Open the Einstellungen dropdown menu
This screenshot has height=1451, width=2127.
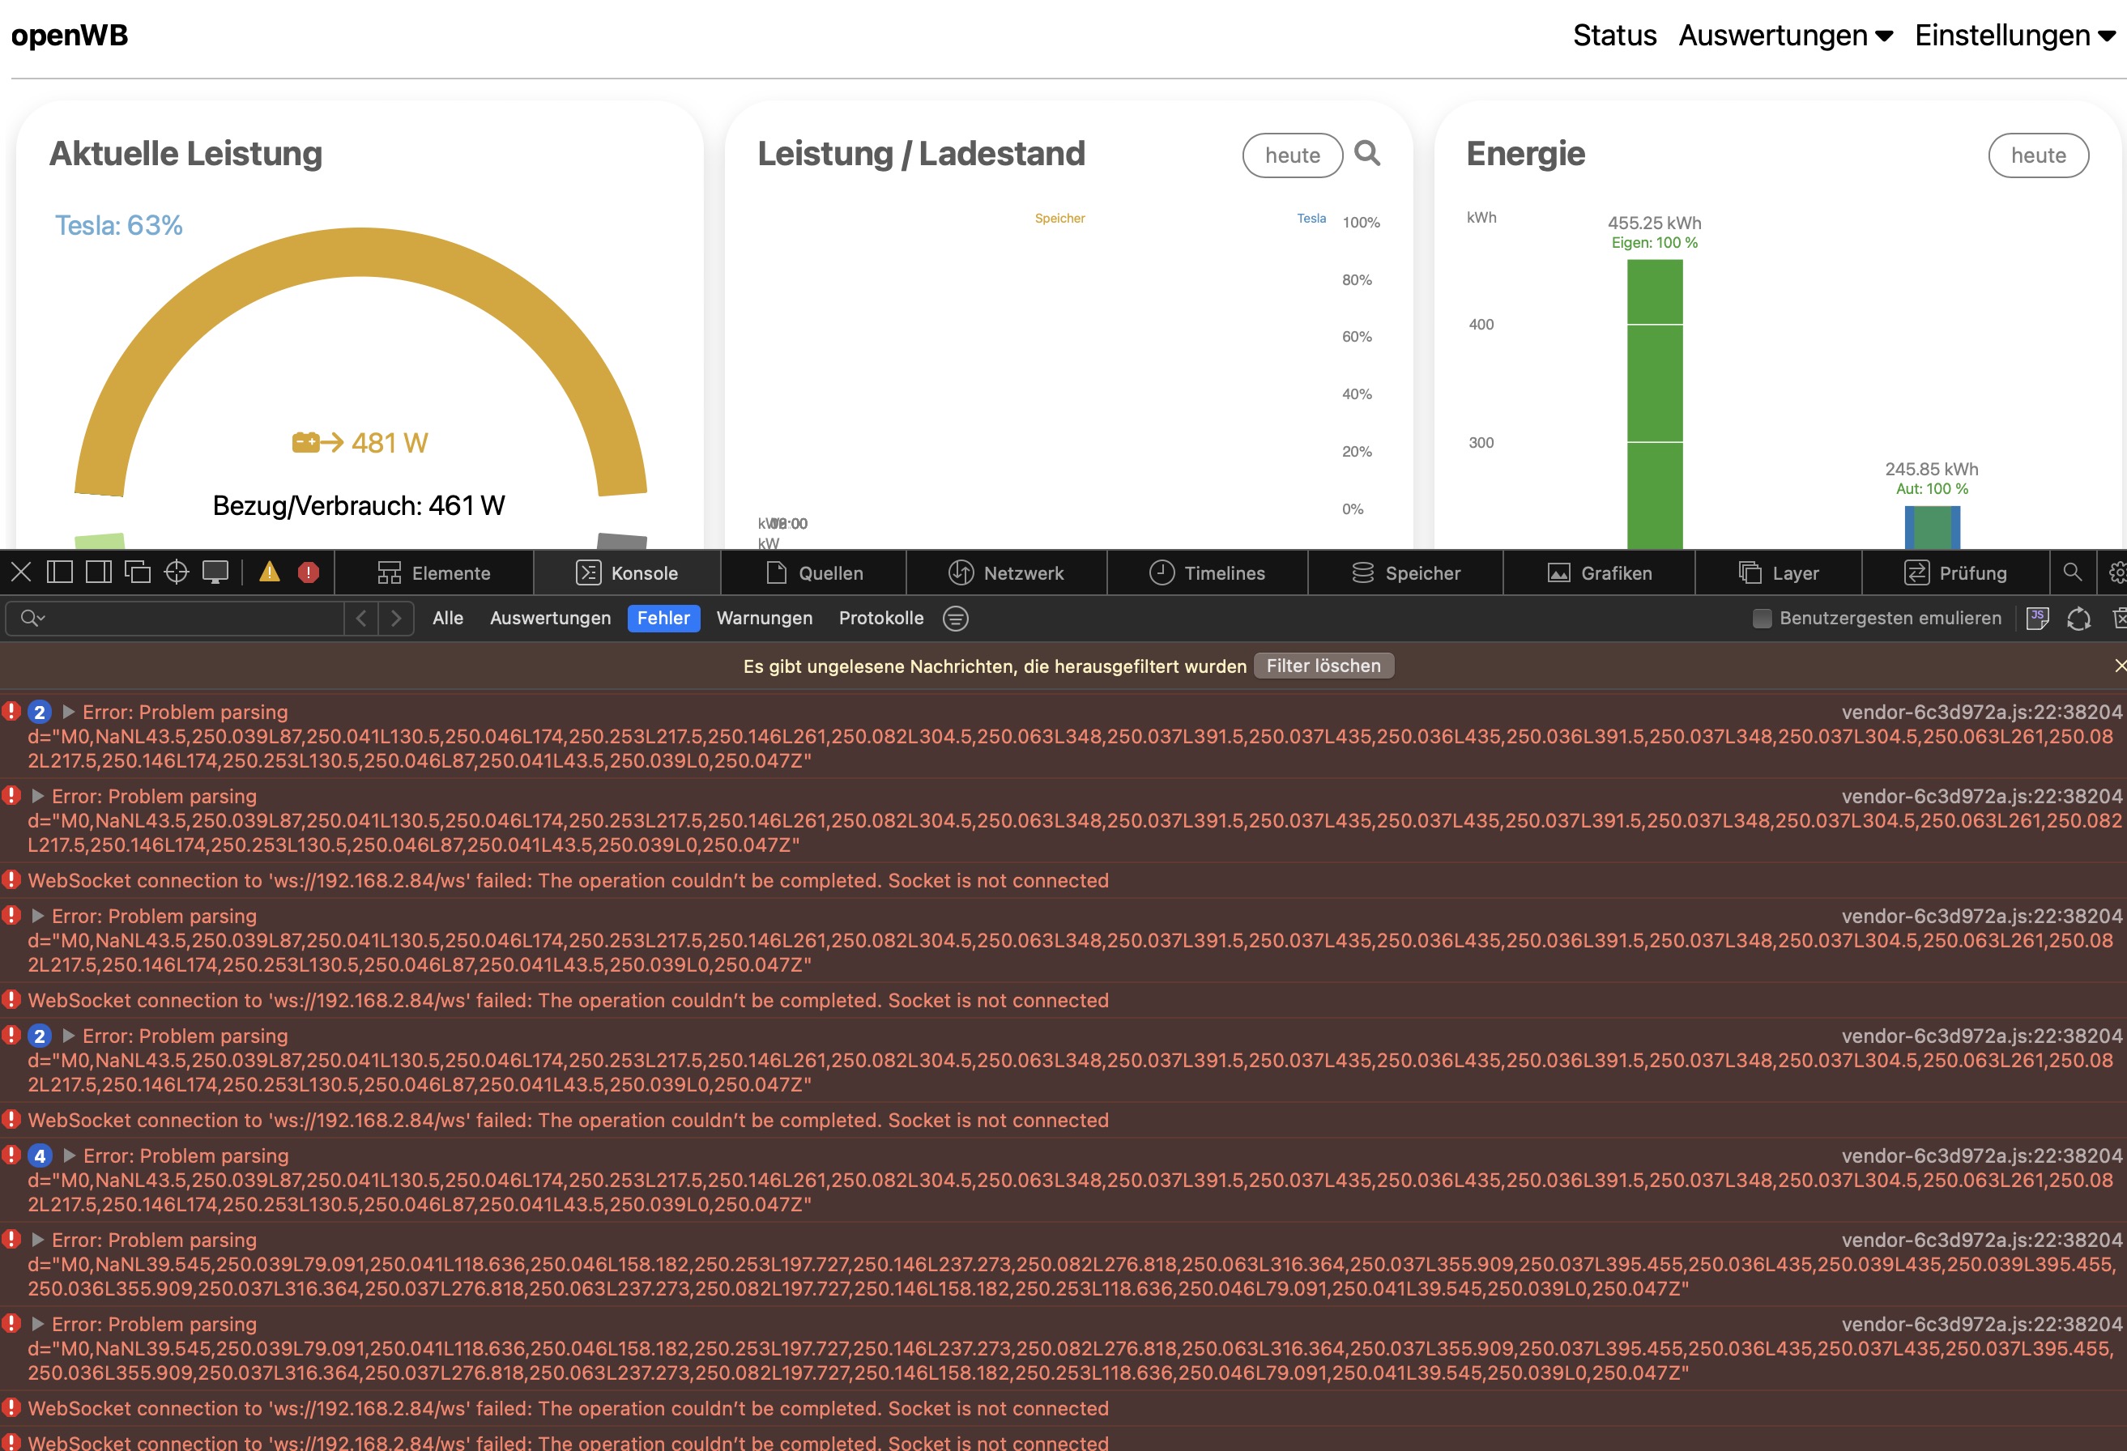[2014, 36]
